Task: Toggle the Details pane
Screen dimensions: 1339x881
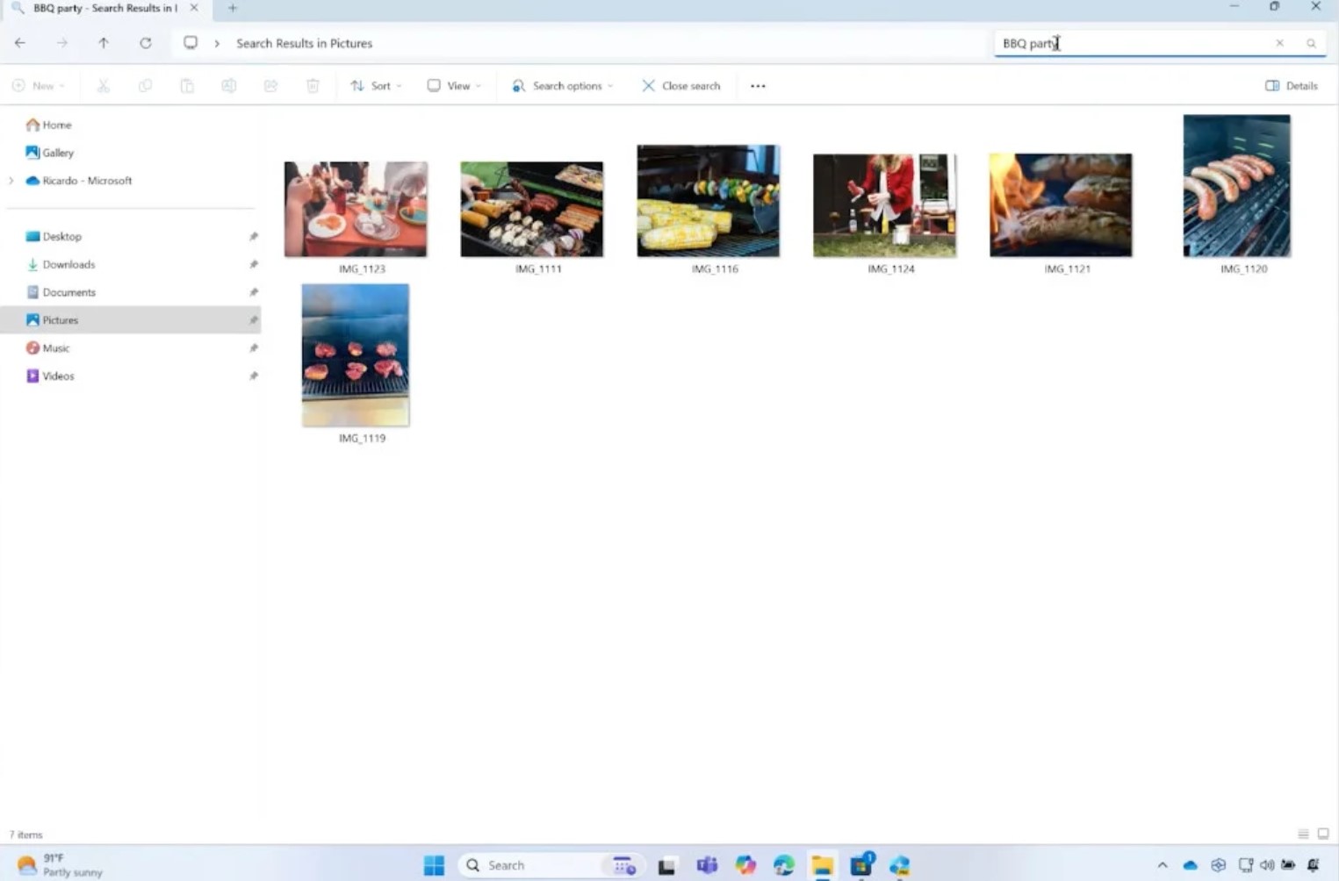Action: pos(1291,86)
